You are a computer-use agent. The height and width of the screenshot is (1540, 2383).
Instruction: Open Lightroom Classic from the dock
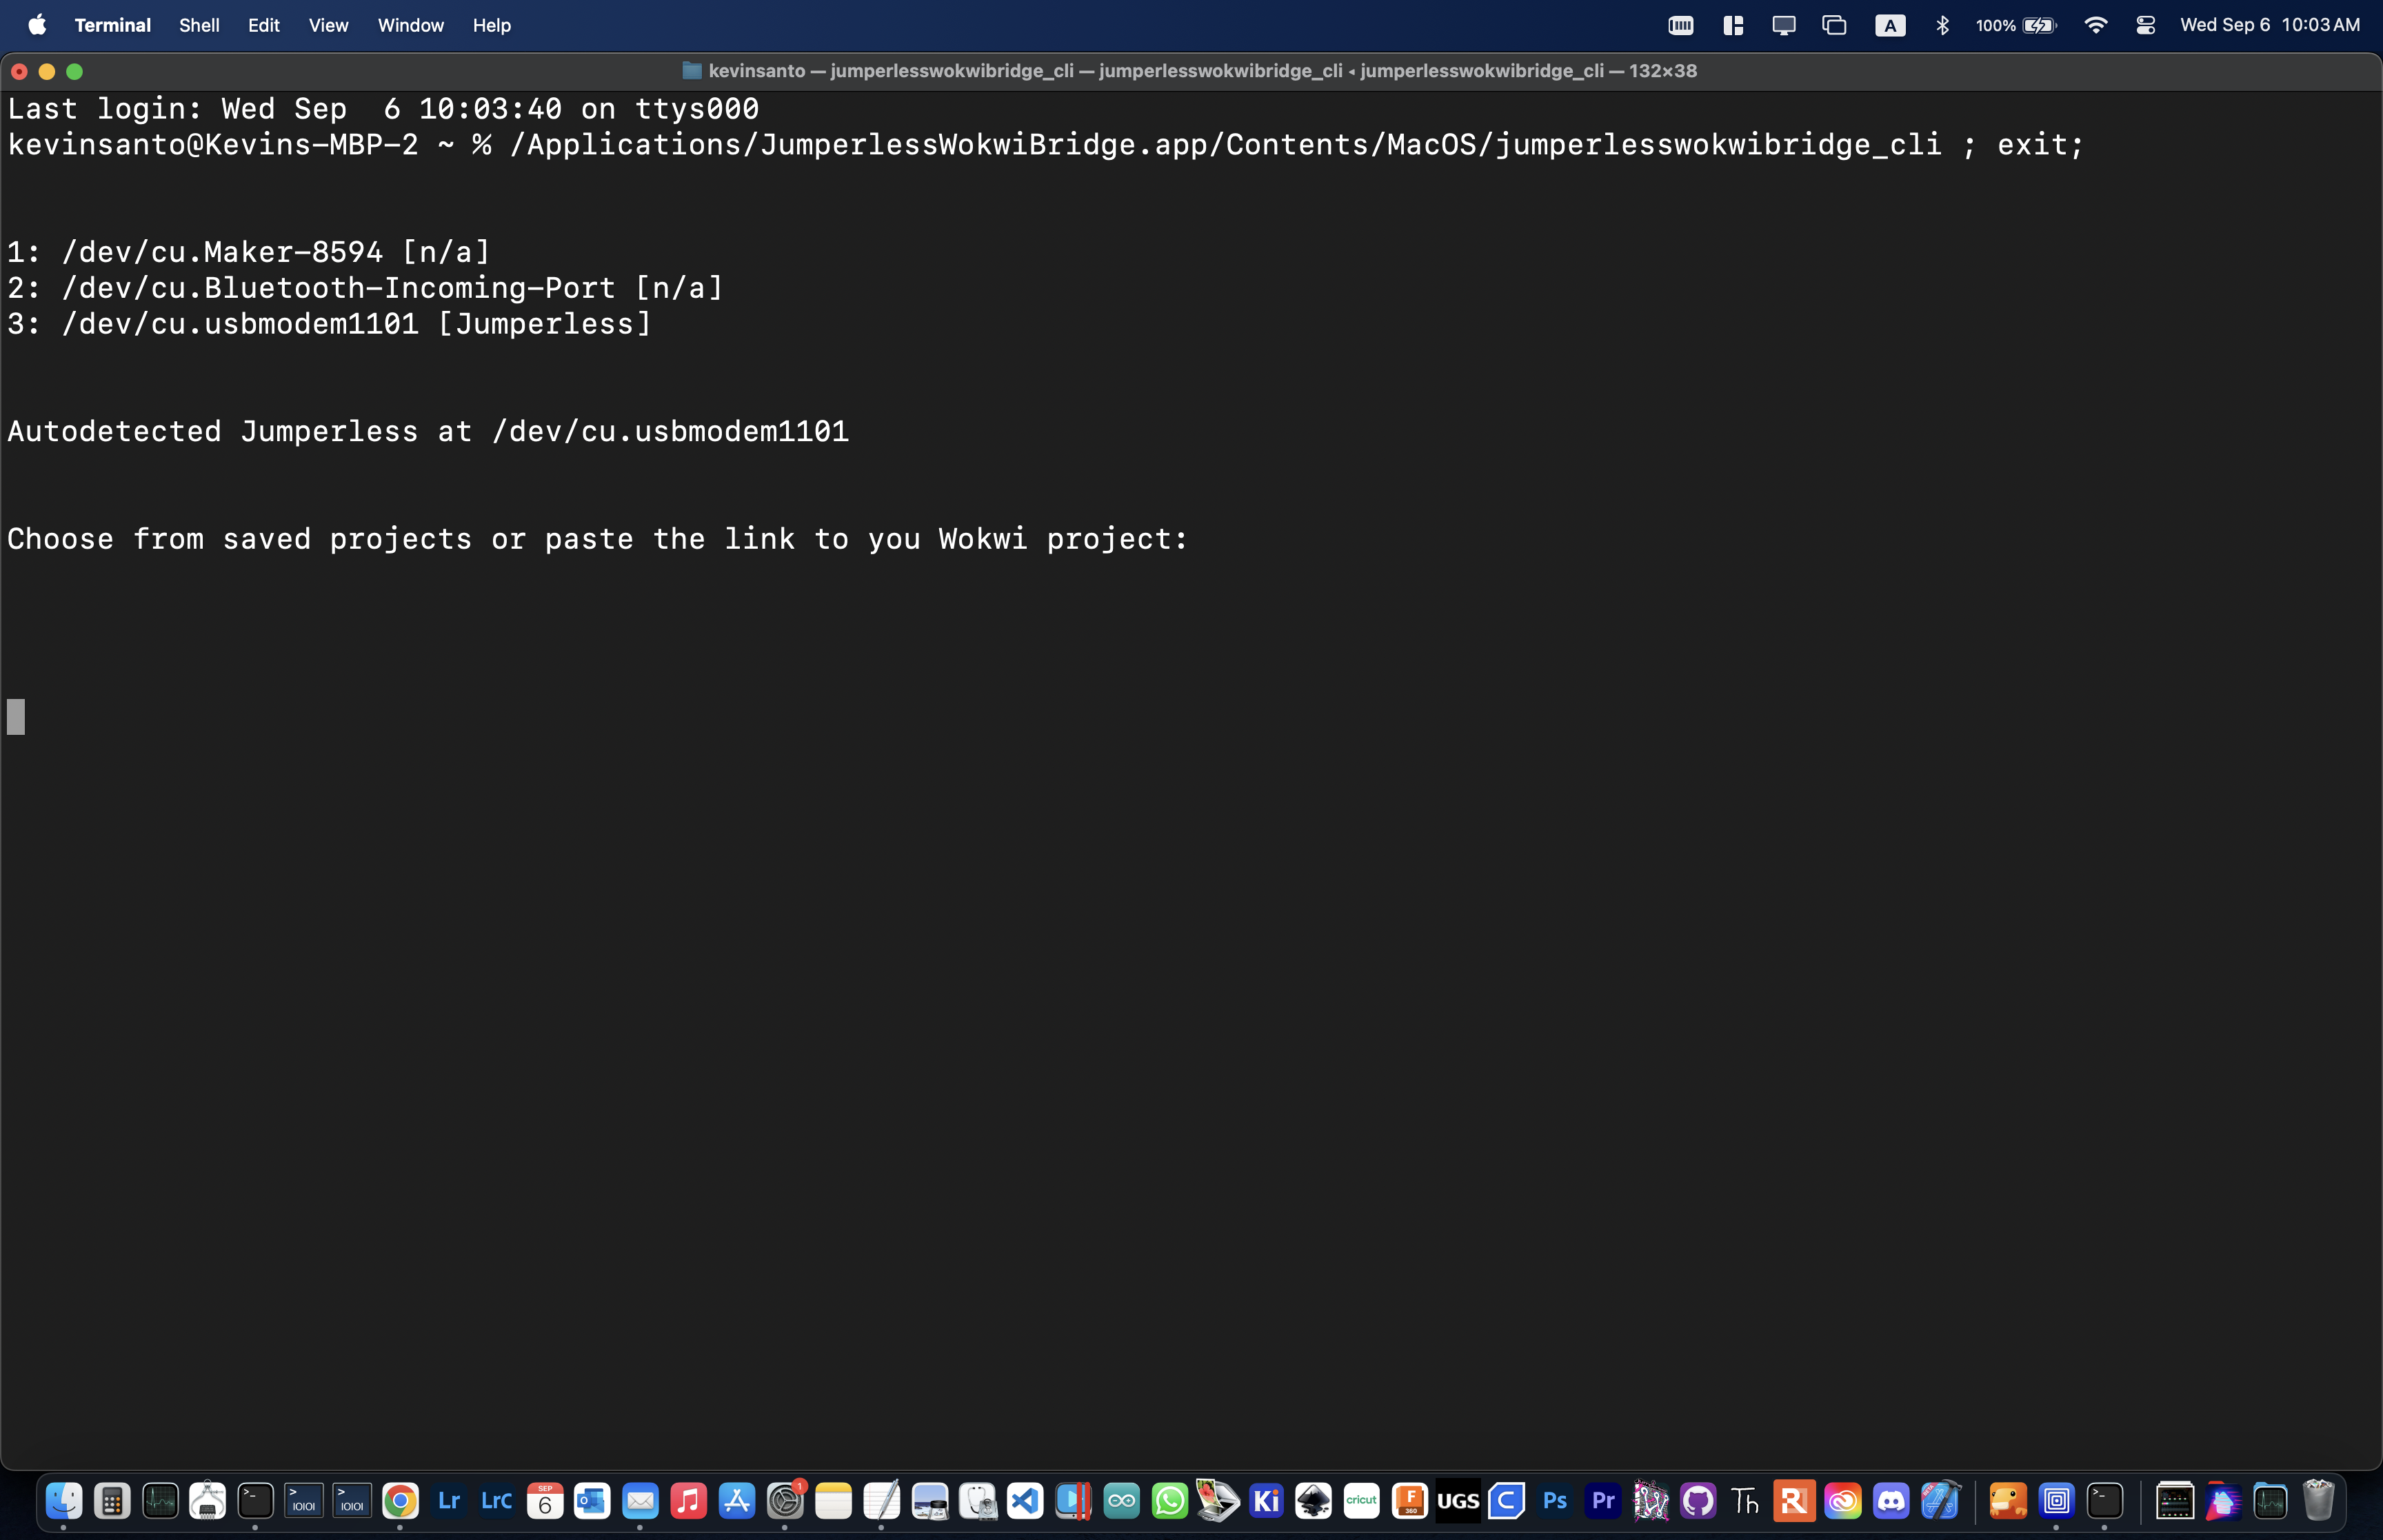tap(496, 1501)
